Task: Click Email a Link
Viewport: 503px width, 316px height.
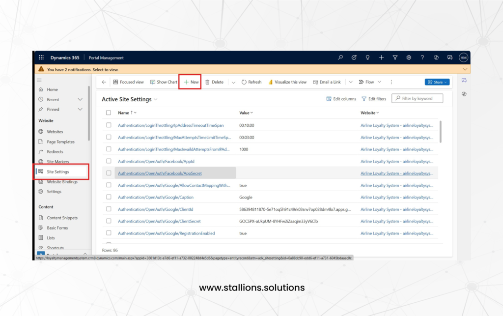Action: point(327,82)
